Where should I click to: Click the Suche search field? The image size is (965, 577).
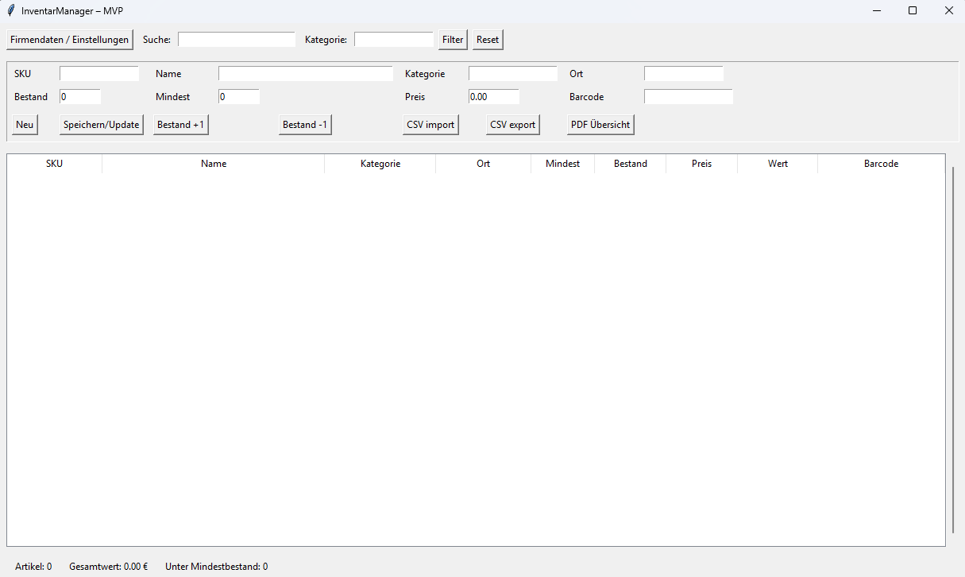pyautogui.click(x=236, y=40)
